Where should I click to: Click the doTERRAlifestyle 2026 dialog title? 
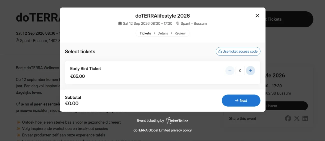162,16
